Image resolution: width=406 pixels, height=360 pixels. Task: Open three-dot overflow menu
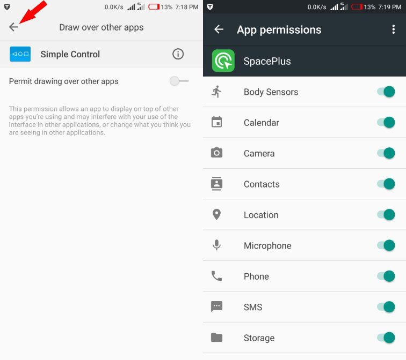click(x=393, y=29)
